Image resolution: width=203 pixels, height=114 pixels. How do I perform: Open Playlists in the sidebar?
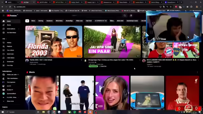pos(10,47)
